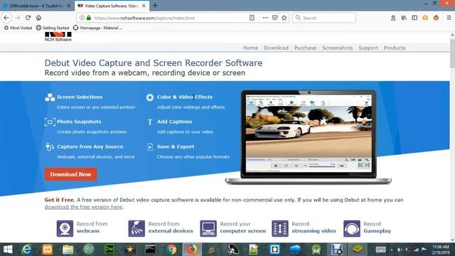Click the Record from external devices icon
This screenshot has width=455, height=256.
click(136, 228)
